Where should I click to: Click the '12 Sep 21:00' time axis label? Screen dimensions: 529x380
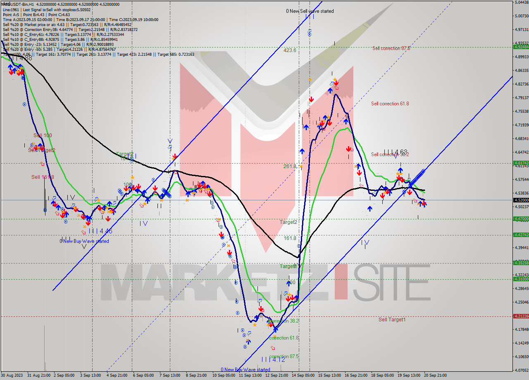[276, 375]
